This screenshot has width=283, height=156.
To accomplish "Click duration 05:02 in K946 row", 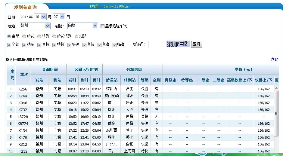I will 96,103.
